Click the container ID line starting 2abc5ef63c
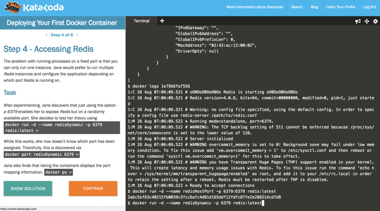The image size is (380, 211). point(204,197)
